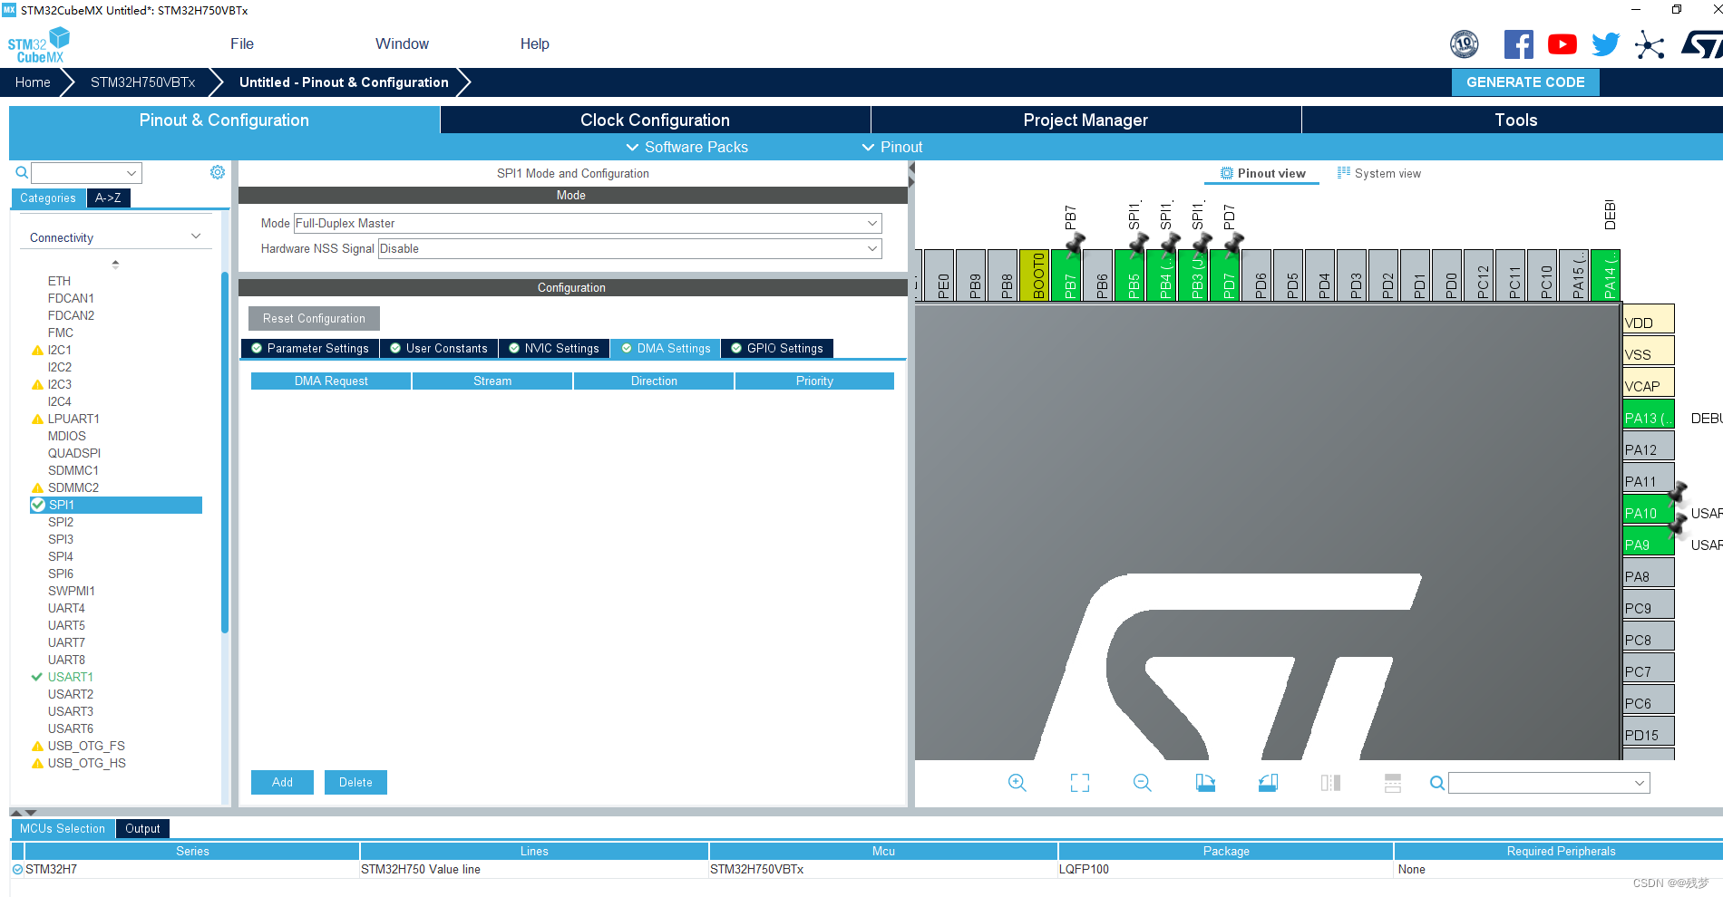Click the ST community network icon
Screen dimensions: 1723x897
pos(1650,44)
